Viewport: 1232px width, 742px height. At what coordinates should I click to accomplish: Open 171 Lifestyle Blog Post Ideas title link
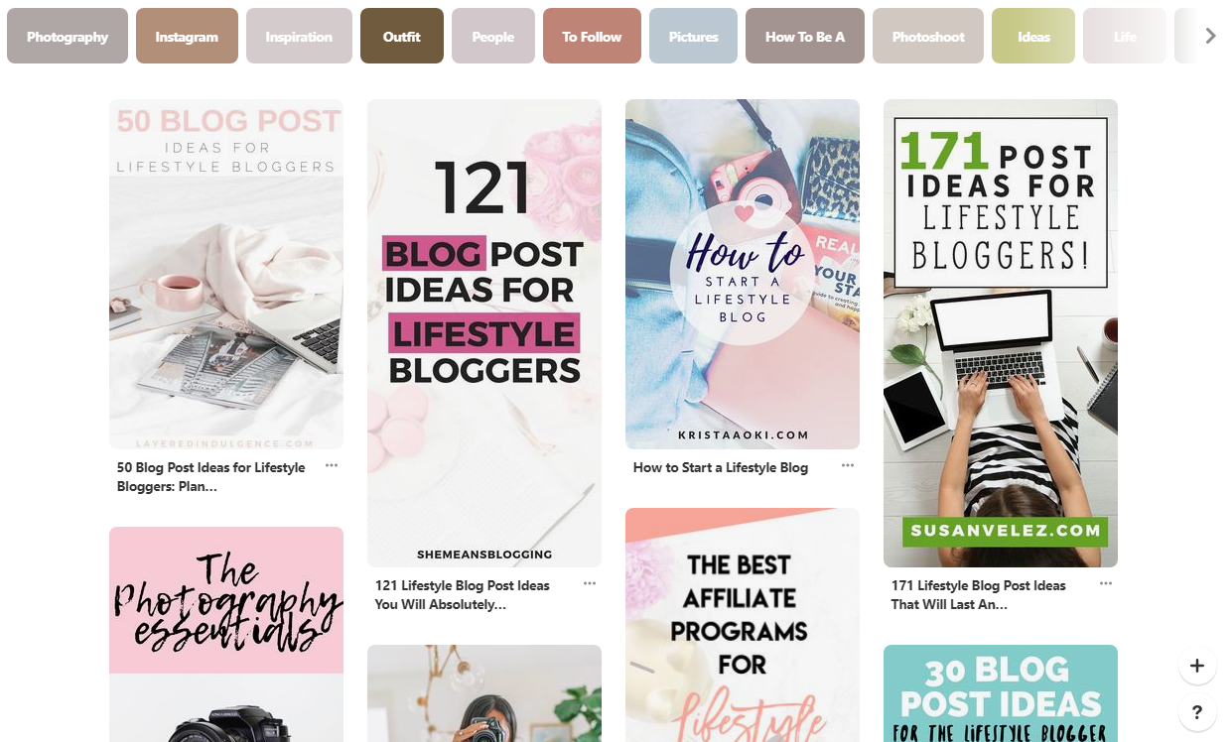pos(979,595)
